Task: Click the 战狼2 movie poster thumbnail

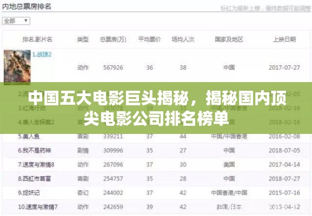Action: [17, 66]
